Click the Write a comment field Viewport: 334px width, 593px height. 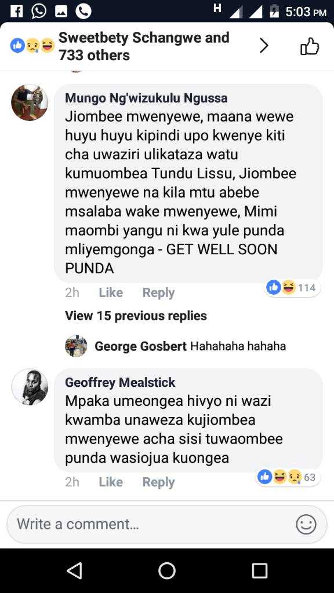click(x=166, y=525)
